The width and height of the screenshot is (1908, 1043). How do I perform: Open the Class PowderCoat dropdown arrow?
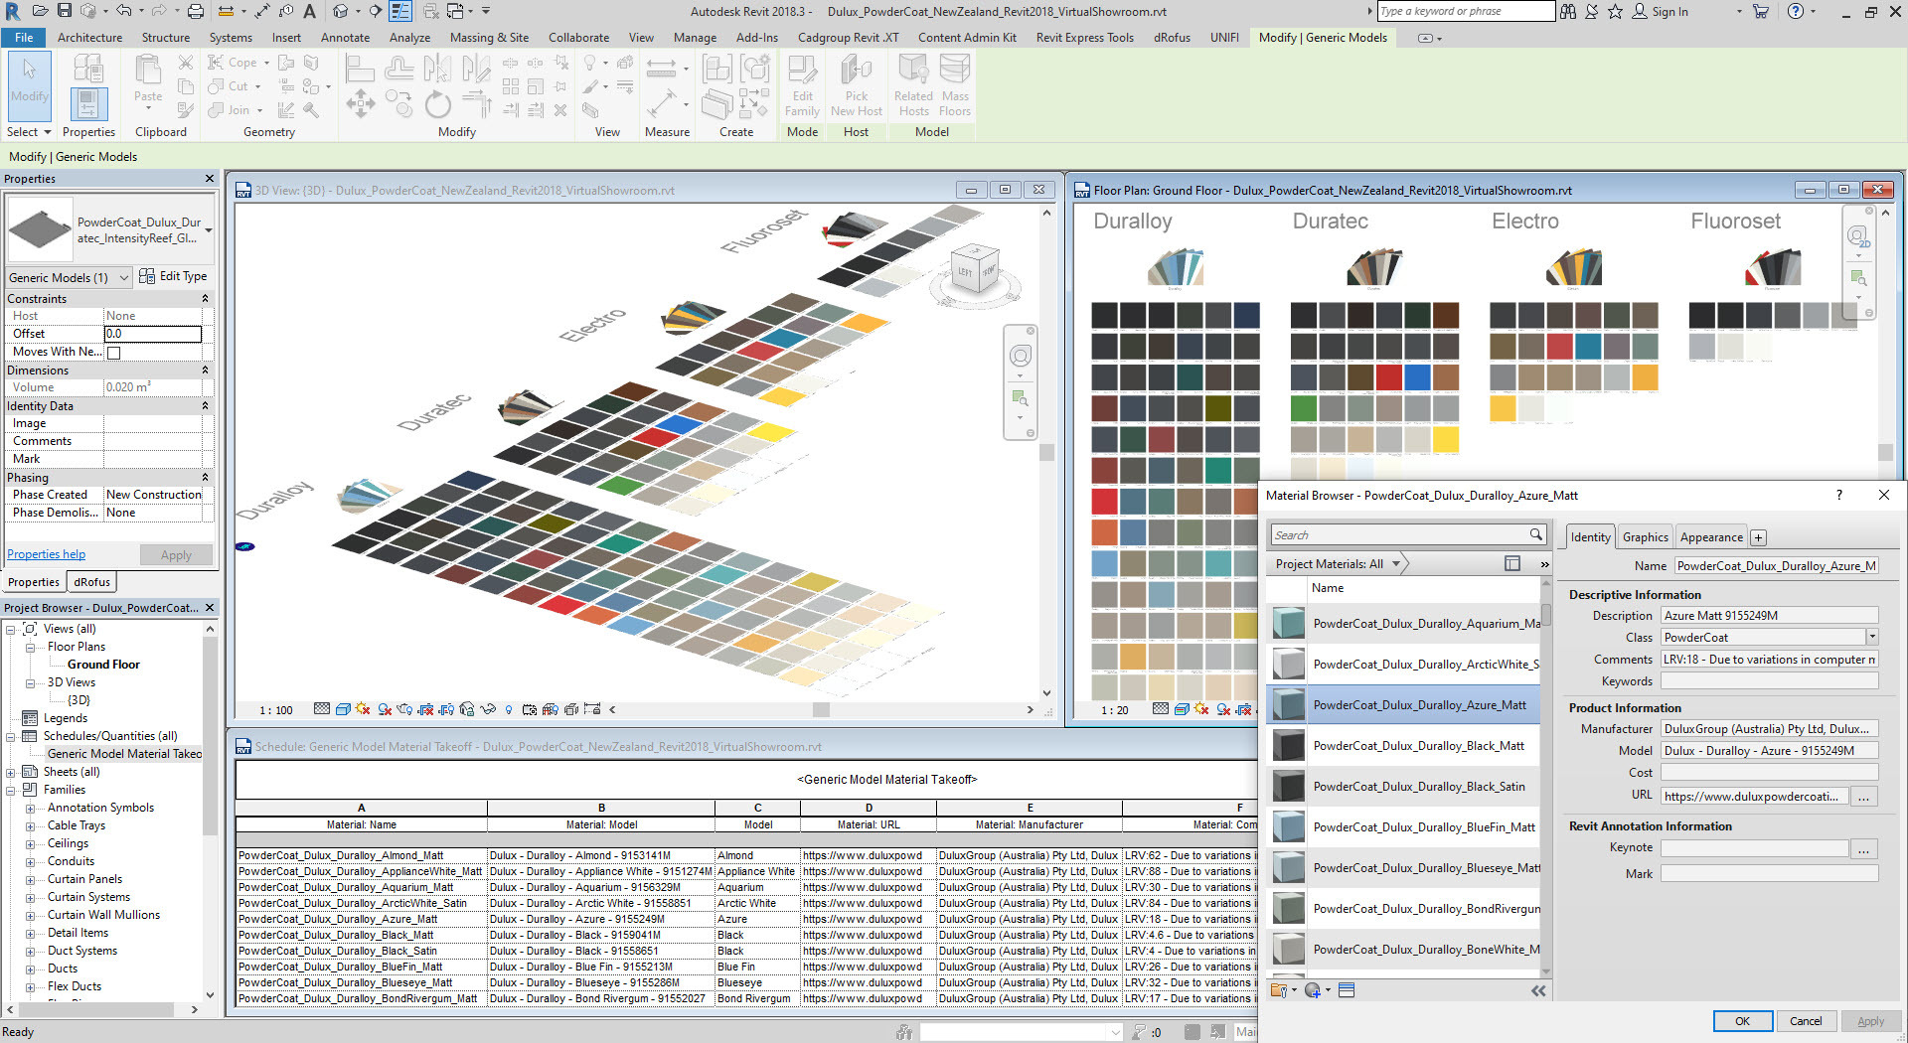[x=1871, y=637]
